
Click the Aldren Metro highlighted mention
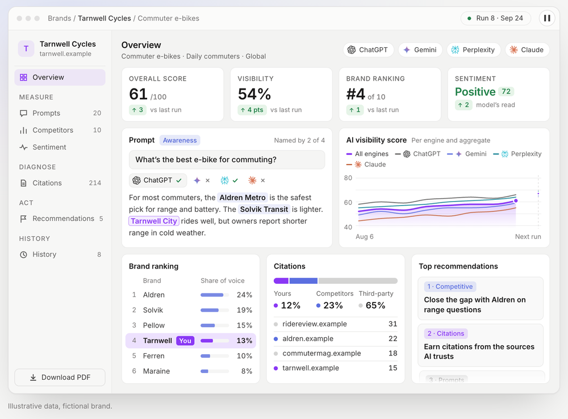243,198
